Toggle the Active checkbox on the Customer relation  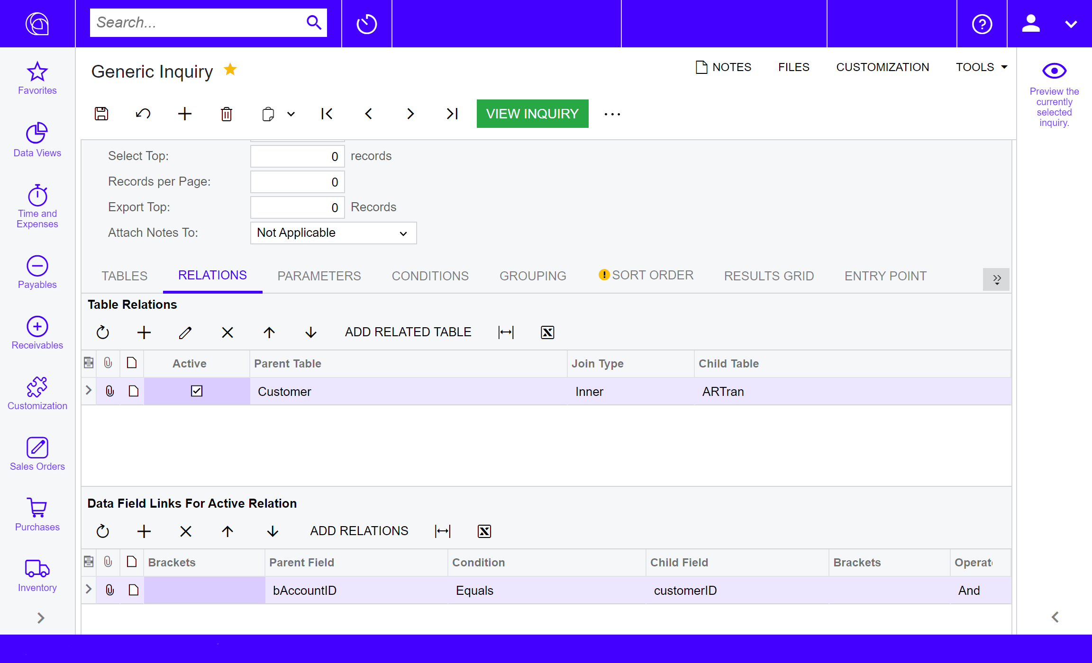click(197, 391)
